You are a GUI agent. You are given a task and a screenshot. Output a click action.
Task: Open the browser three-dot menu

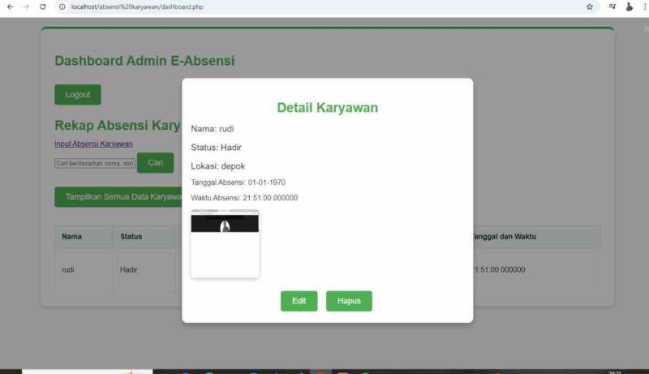pos(645,6)
